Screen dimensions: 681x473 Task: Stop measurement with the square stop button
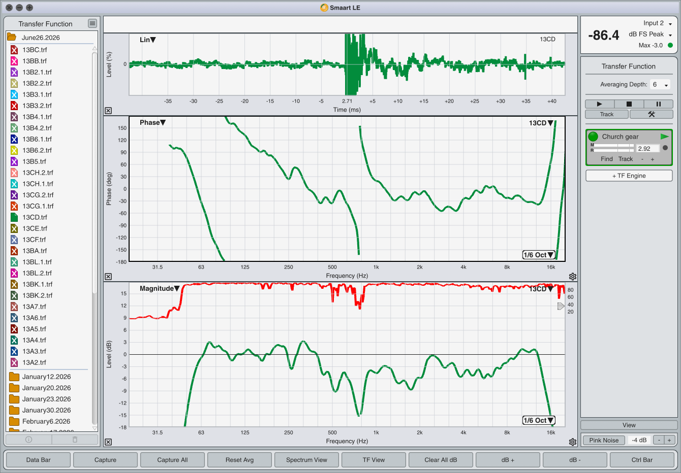point(629,104)
